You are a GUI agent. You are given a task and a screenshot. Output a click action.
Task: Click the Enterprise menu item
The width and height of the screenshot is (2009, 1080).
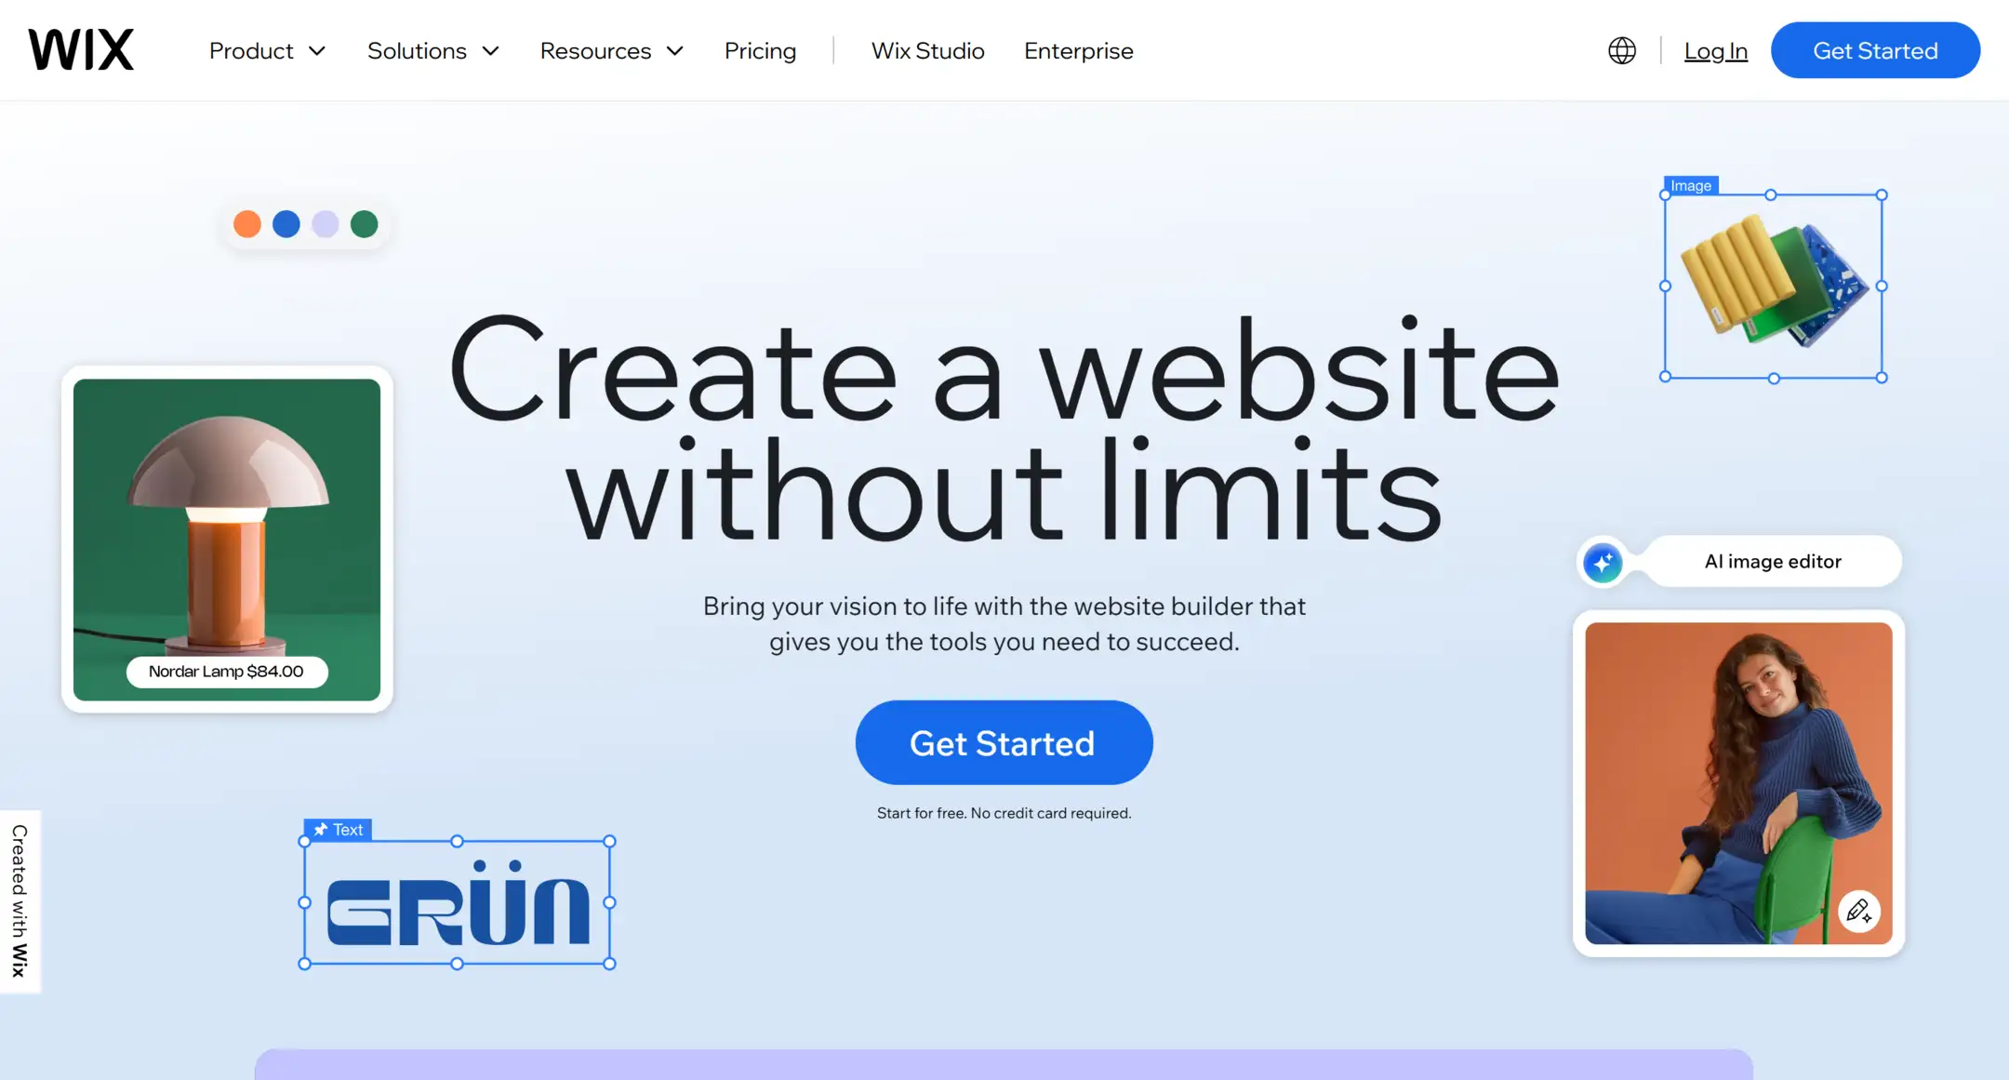[x=1078, y=50]
